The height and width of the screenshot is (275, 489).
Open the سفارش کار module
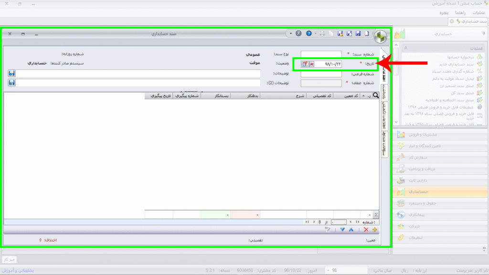[x=440, y=158]
